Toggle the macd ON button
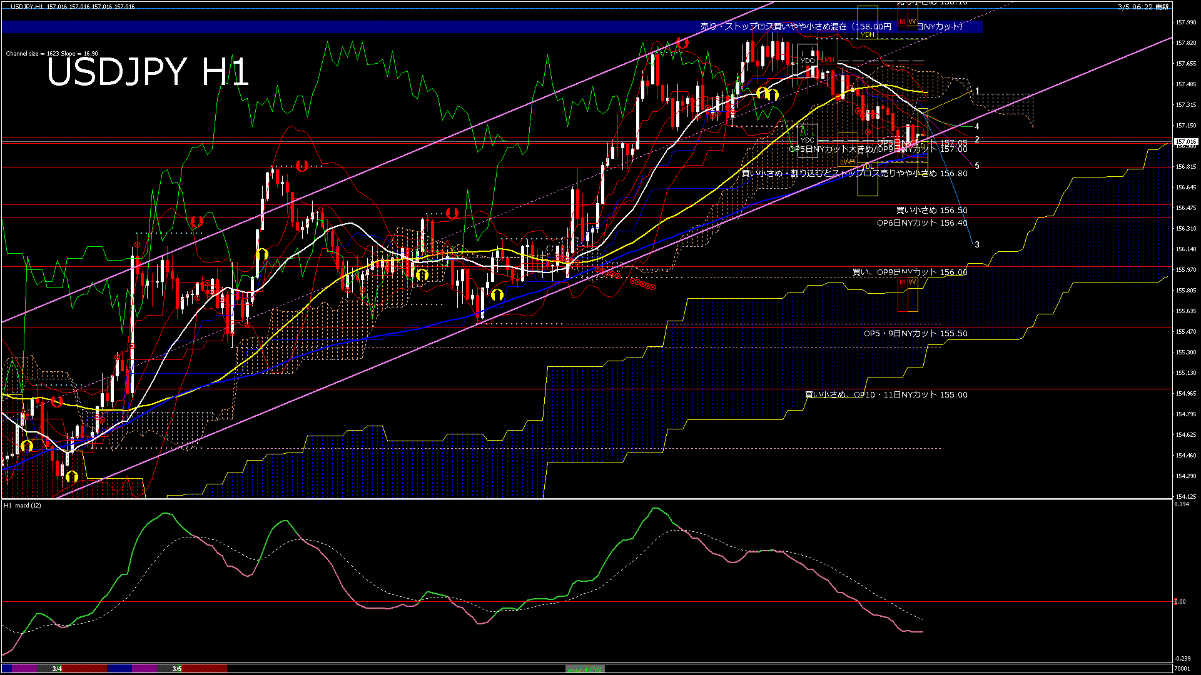The image size is (1201, 675). point(585,669)
